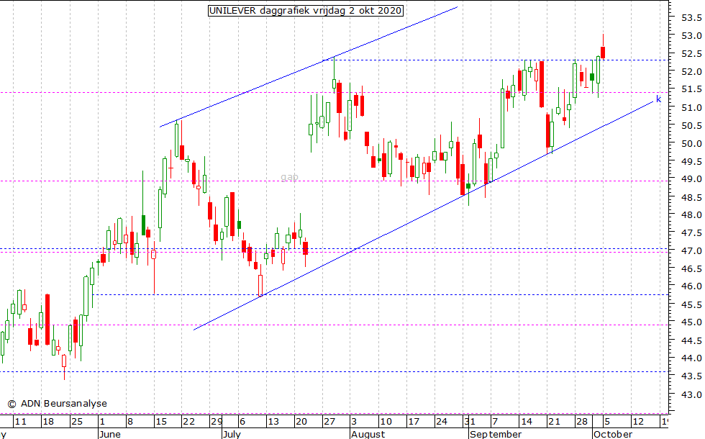This screenshot has height=439, width=705.
Task: Click the 47.0 price axis label
Action: [x=691, y=251]
